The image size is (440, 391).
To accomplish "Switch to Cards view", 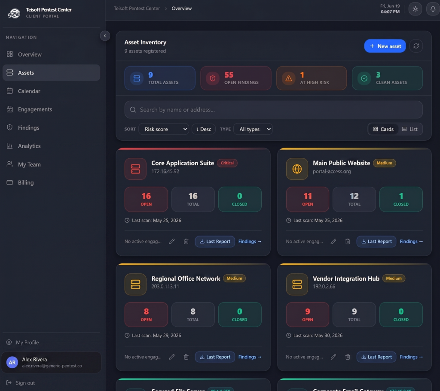I will (383, 129).
